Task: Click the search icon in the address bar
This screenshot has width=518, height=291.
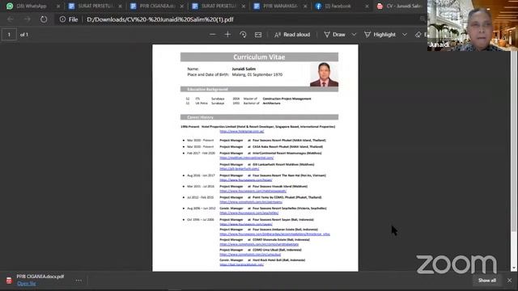Action: pyautogui.click(x=422, y=19)
